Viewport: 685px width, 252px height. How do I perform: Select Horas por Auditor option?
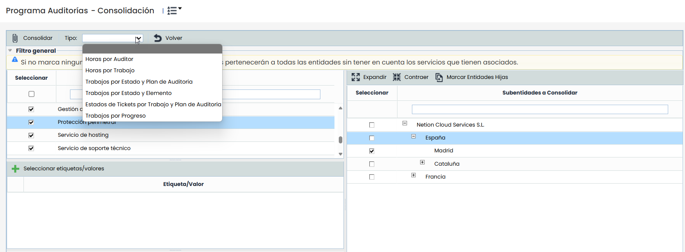110,59
